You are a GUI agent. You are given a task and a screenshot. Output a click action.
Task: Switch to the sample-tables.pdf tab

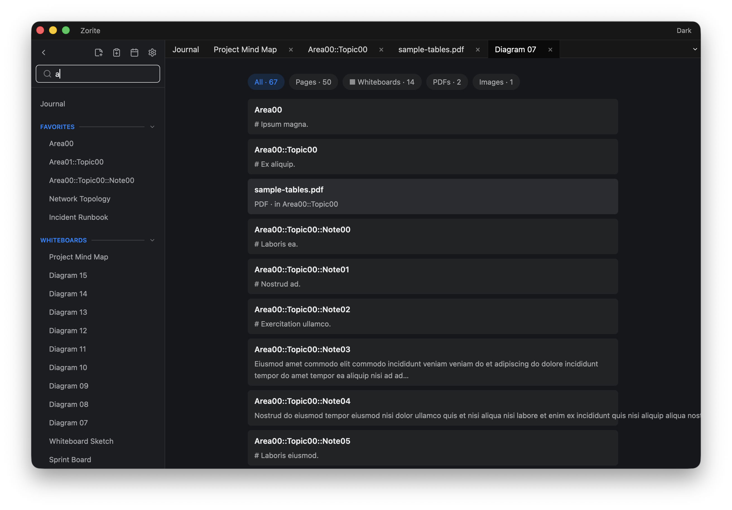(431, 49)
